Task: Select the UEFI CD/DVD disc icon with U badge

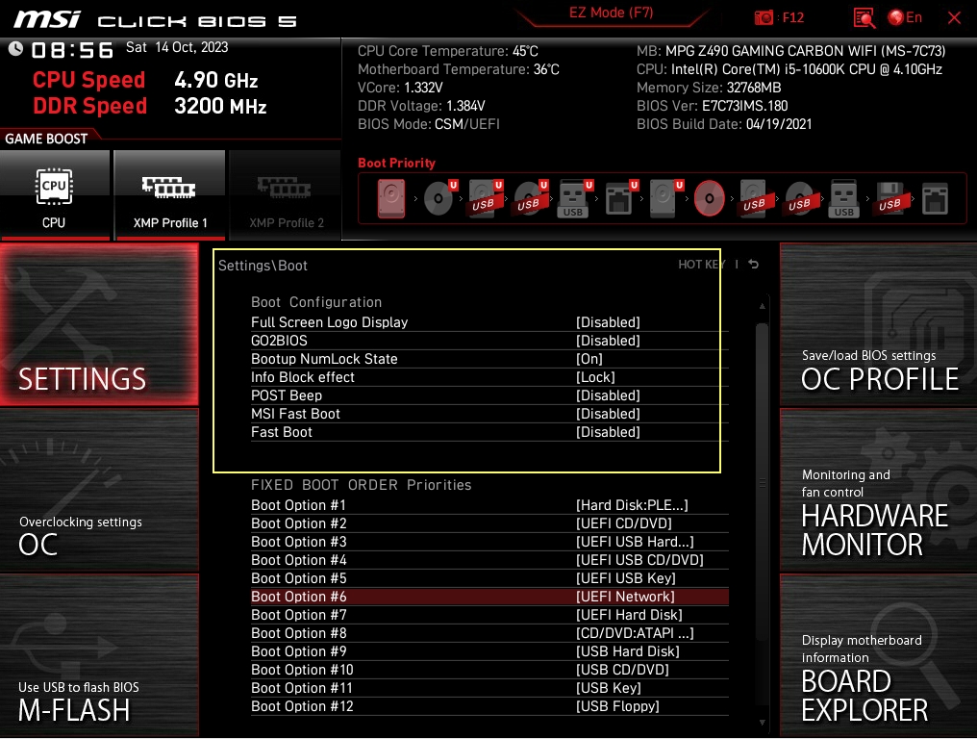Action: point(439,198)
